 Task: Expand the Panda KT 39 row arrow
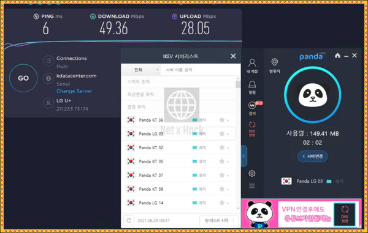point(228,190)
